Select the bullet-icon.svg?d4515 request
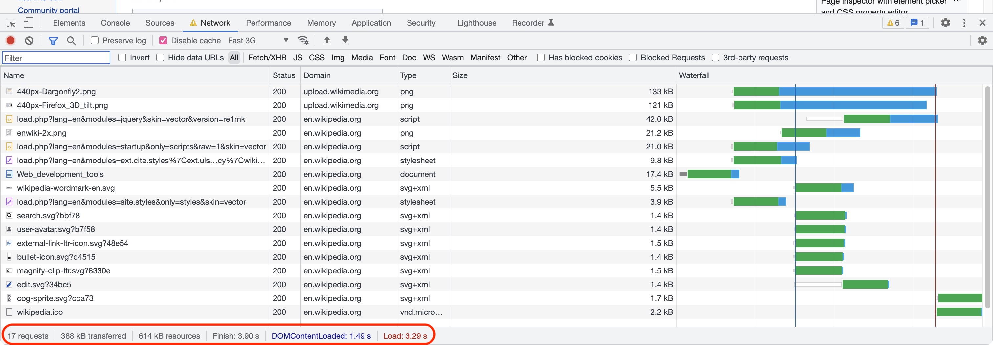 (56, 257)
